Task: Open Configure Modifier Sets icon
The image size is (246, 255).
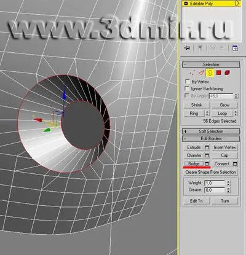Action: click(235, 48)
